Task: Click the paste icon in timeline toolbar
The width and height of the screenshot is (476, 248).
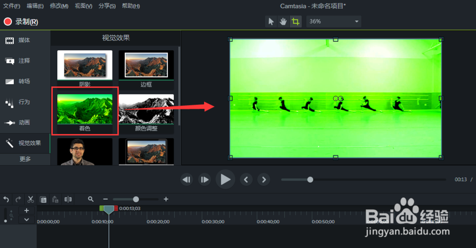Action: pyautogui.click(x=55, y=200)
